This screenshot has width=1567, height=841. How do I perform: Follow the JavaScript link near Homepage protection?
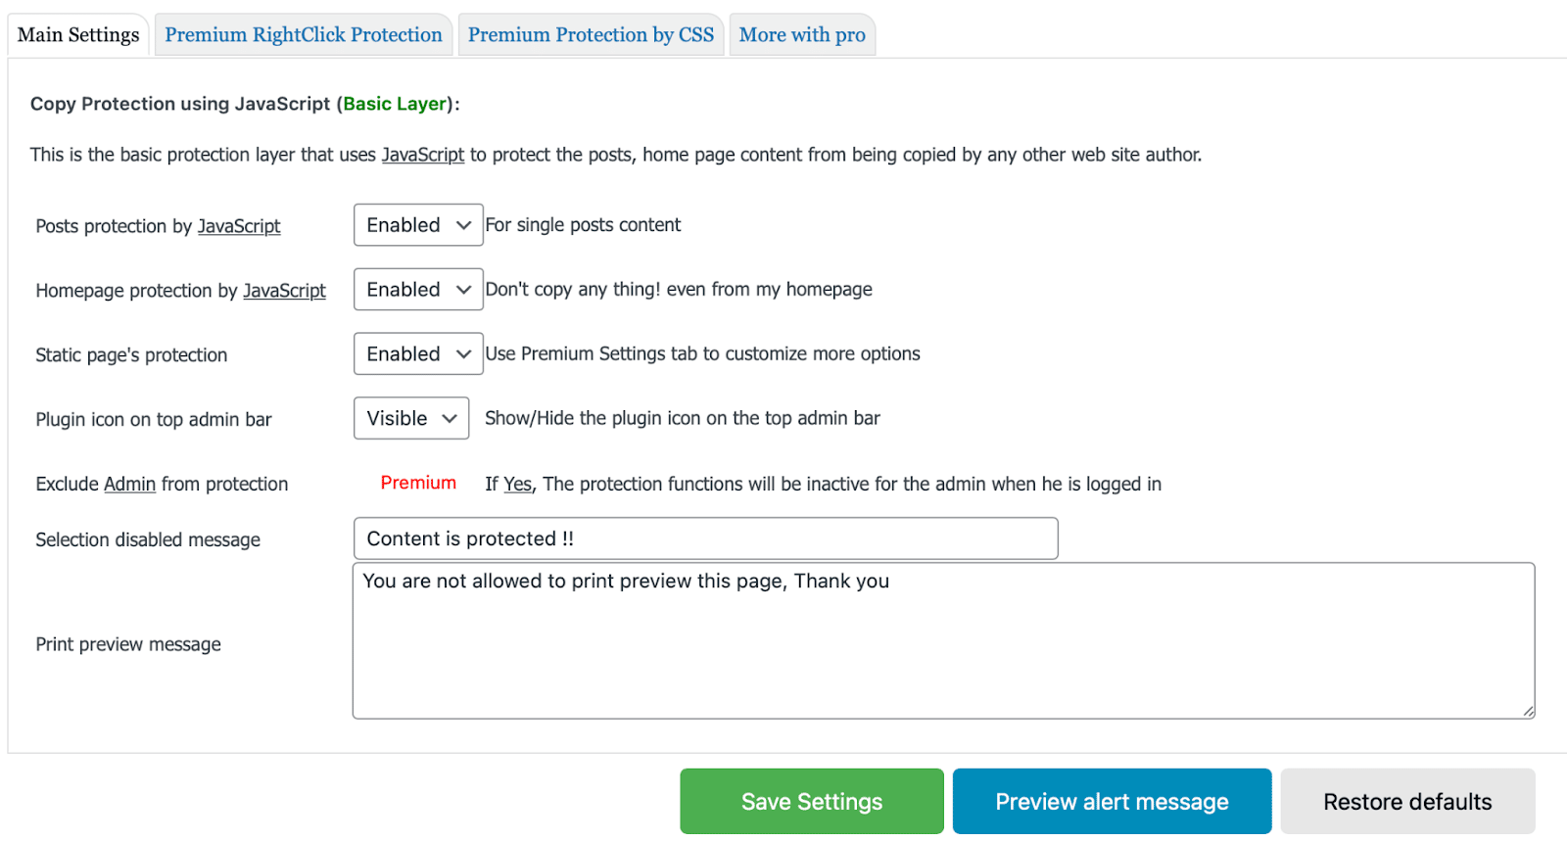tap(284, 290)
